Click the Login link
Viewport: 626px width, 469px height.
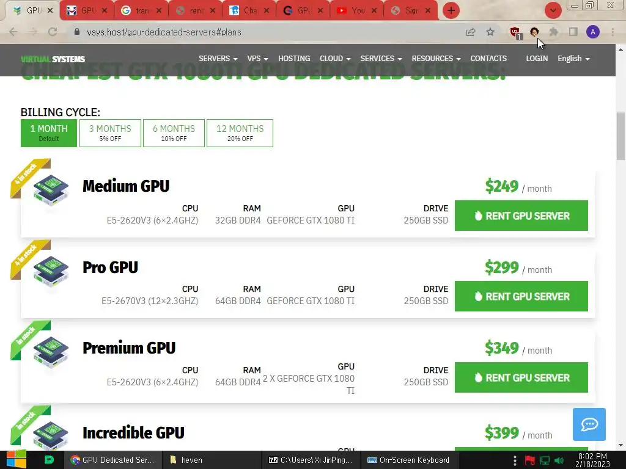tap(537, 59)
